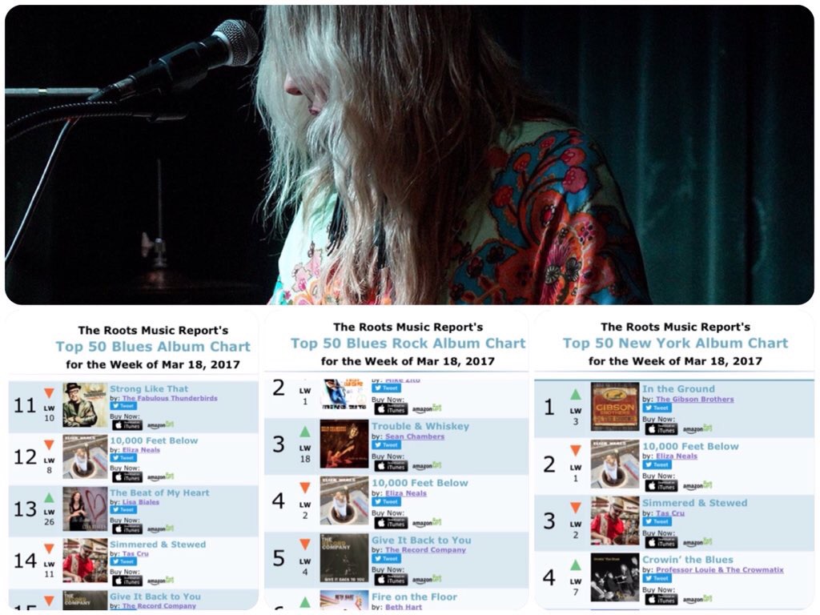Click iTunes badge for Crowin' the Blues

(x=661, y=599)
